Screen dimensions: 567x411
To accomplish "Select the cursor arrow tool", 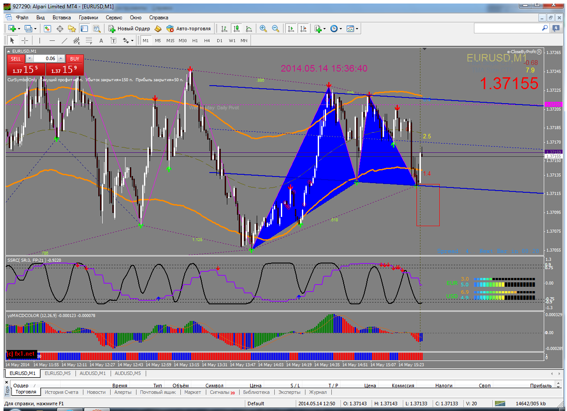I will pyautogui.click(x=12, y=40).
